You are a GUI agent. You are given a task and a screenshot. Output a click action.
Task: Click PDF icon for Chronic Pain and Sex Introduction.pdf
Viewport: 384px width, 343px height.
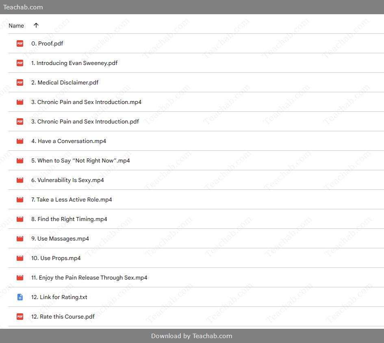tap(20, 122)
